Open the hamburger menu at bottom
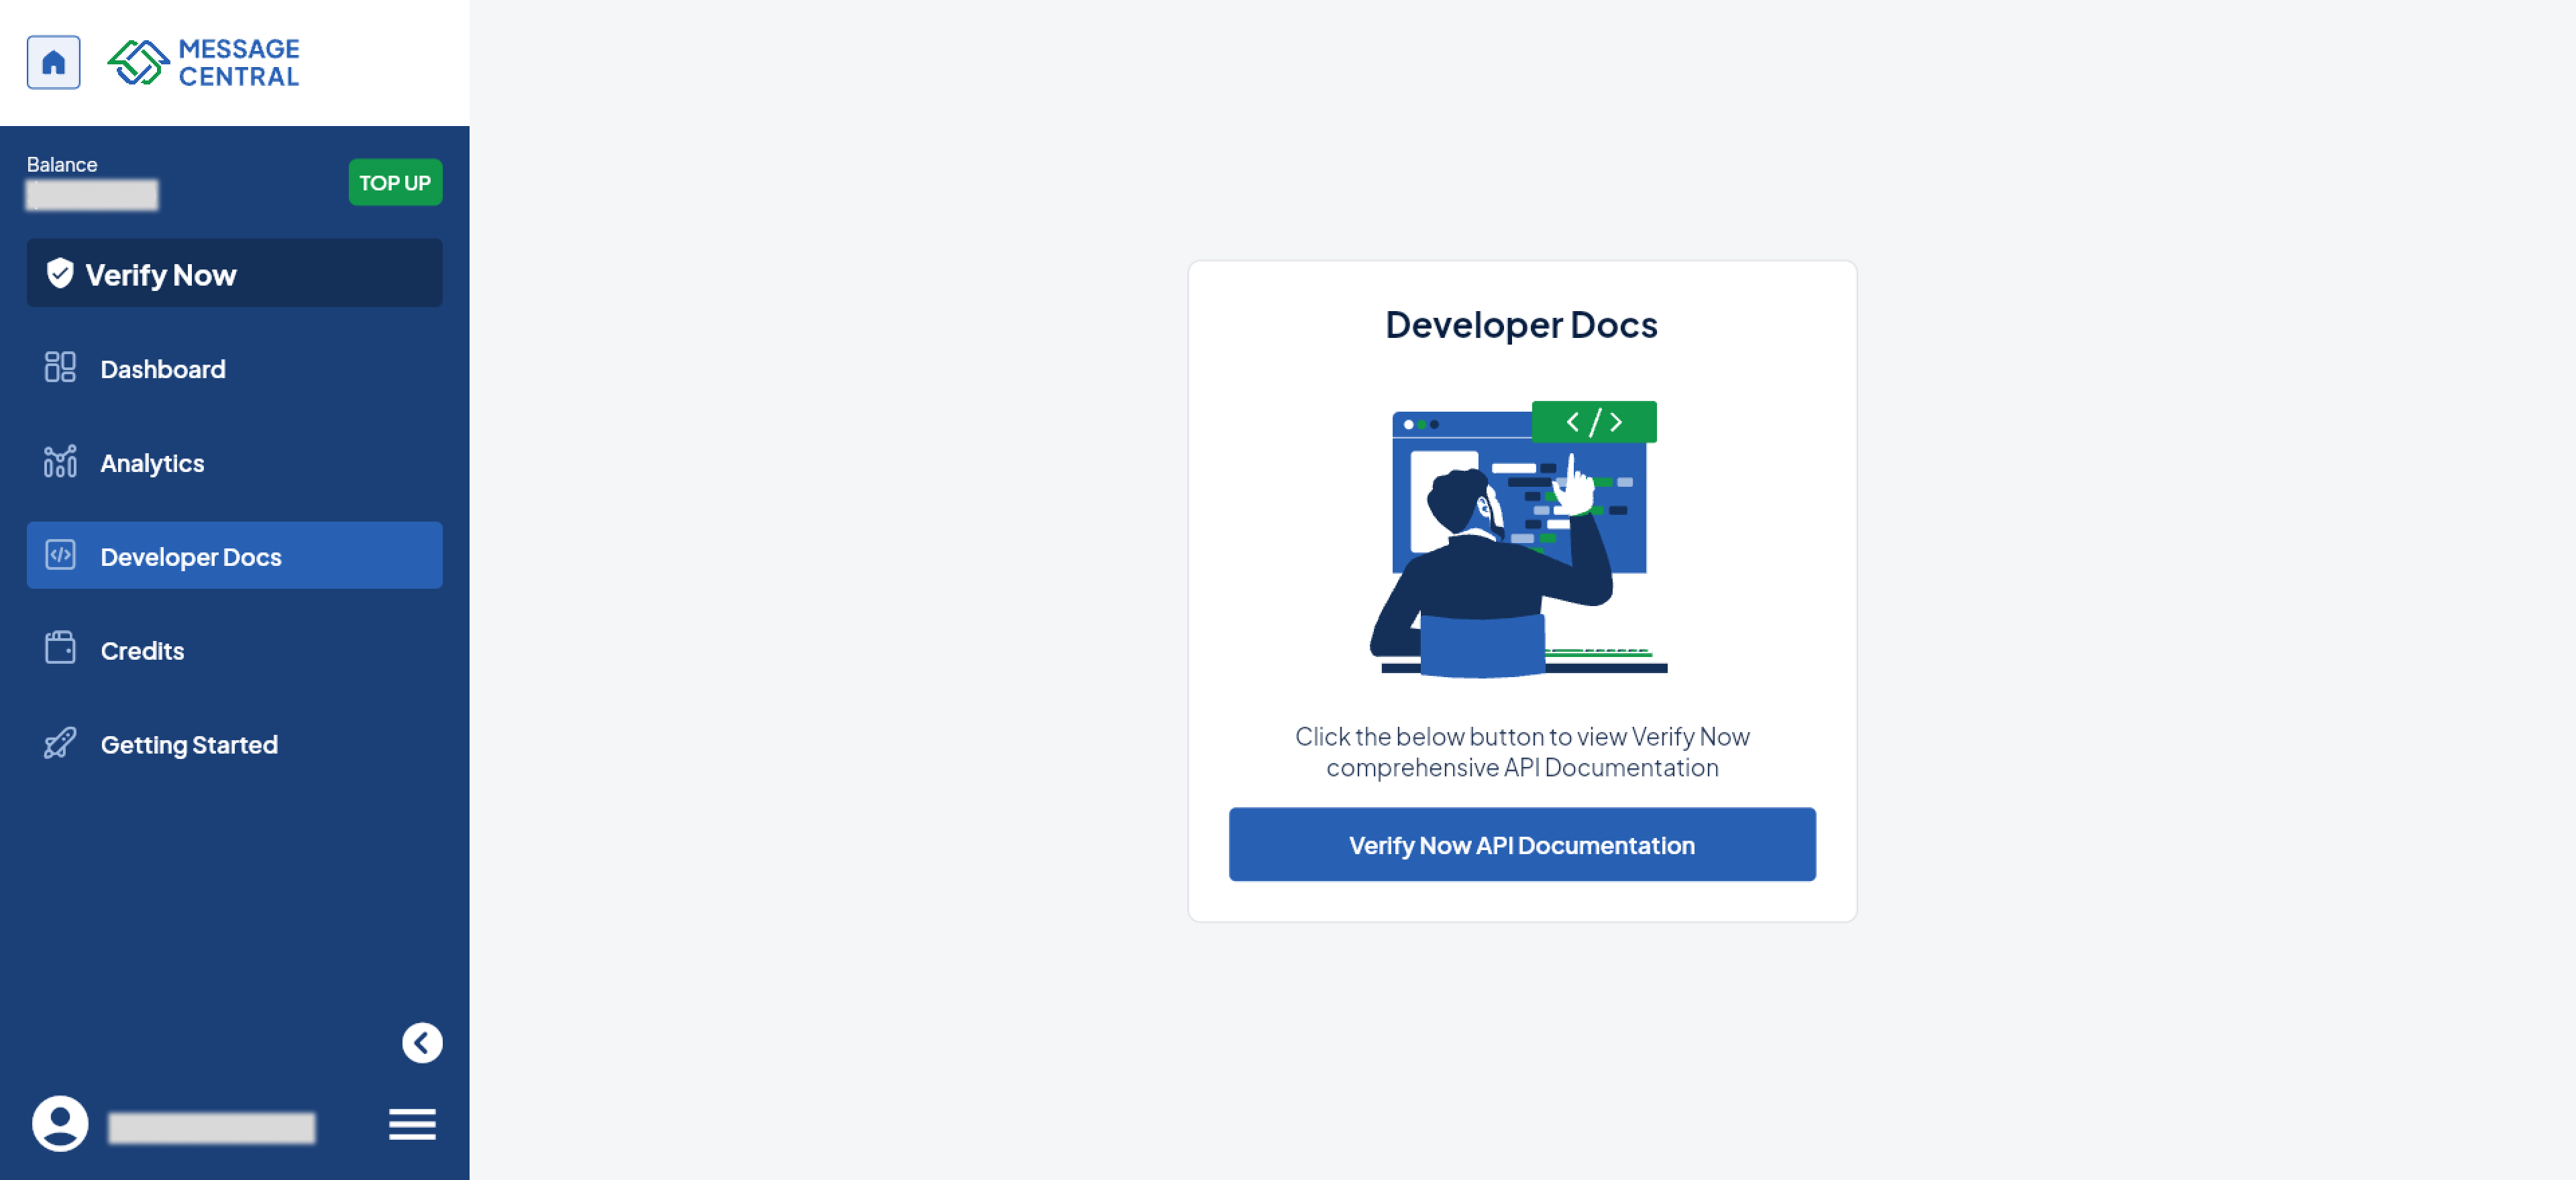Viewport: 2576px width, 1180px height. (412, 1124)
